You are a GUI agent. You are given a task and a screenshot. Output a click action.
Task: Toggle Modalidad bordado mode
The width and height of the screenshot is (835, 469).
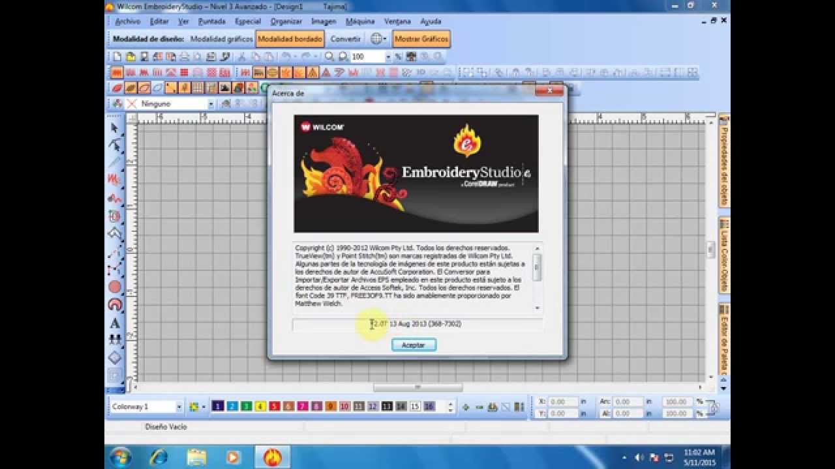[x=290, y=39]
